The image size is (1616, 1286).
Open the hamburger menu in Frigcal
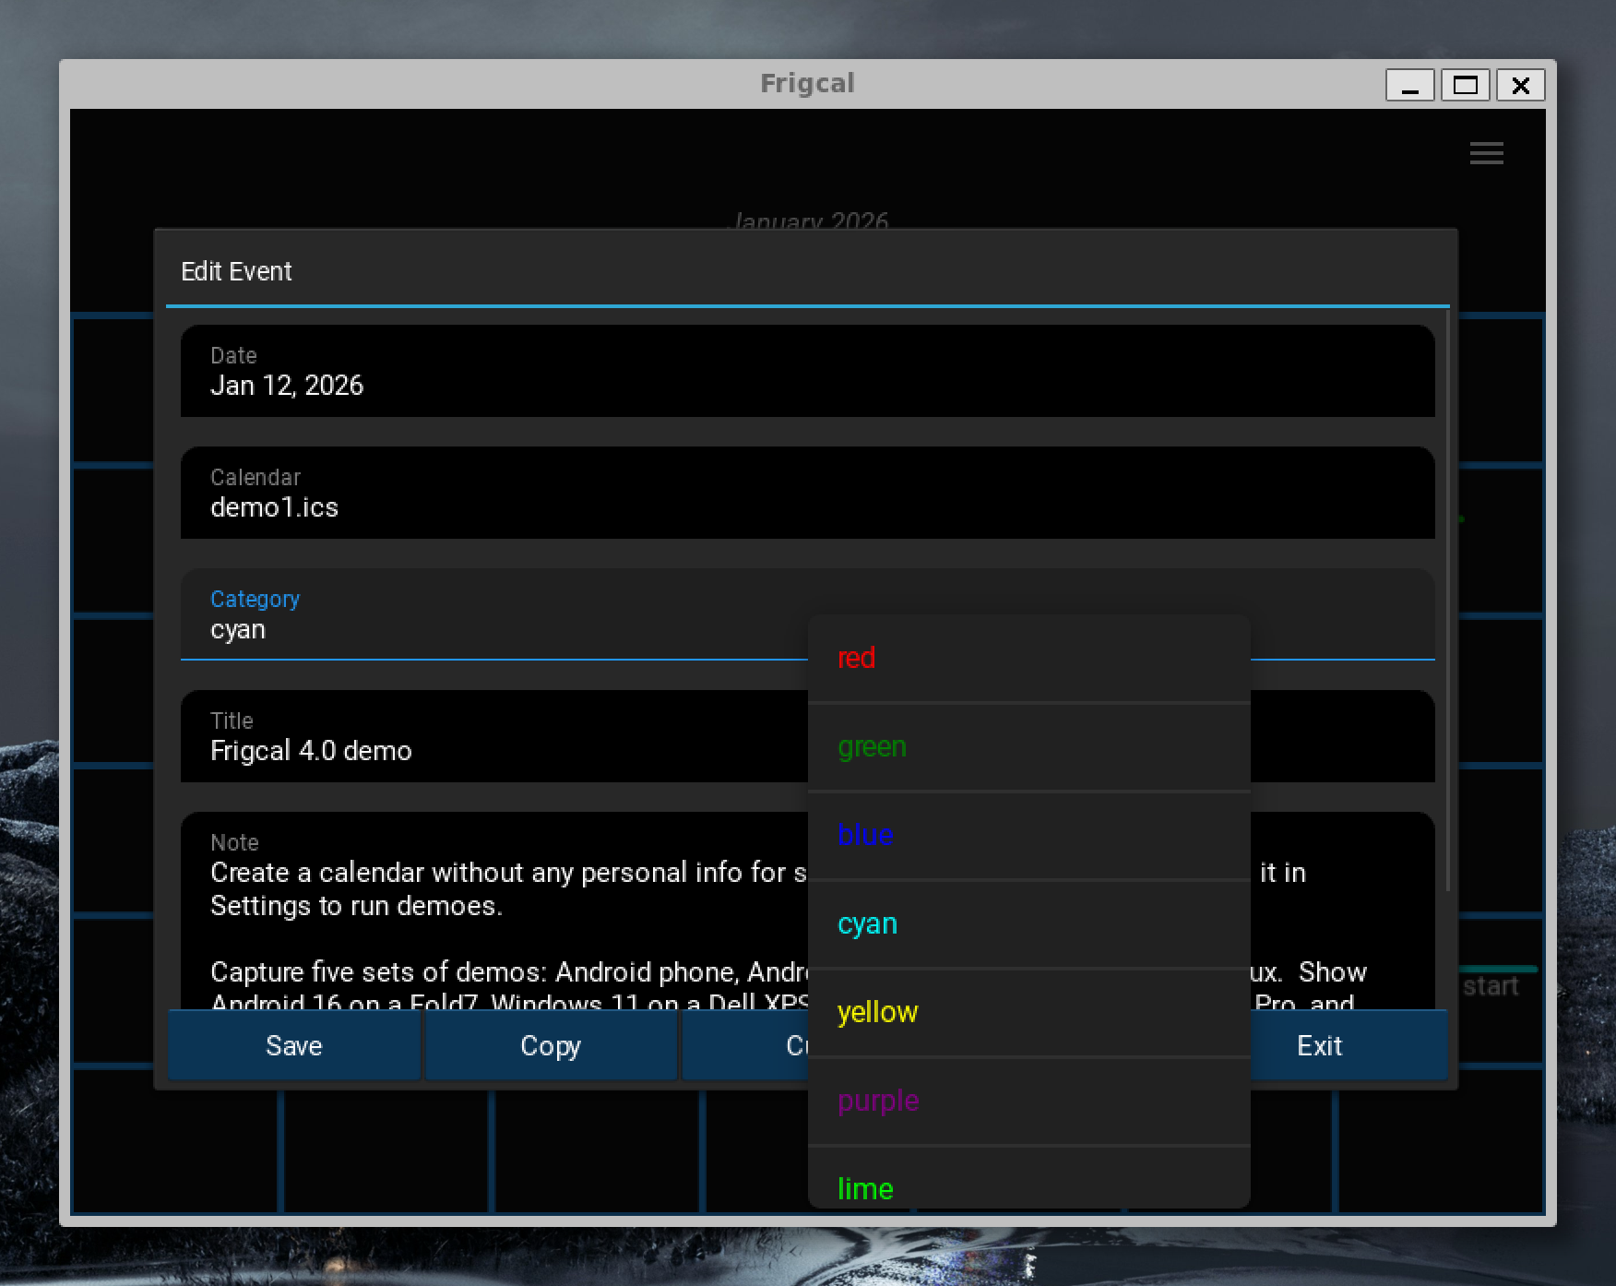point(1486,153)
